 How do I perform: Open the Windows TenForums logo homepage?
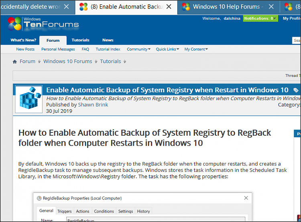click(43, 24)
